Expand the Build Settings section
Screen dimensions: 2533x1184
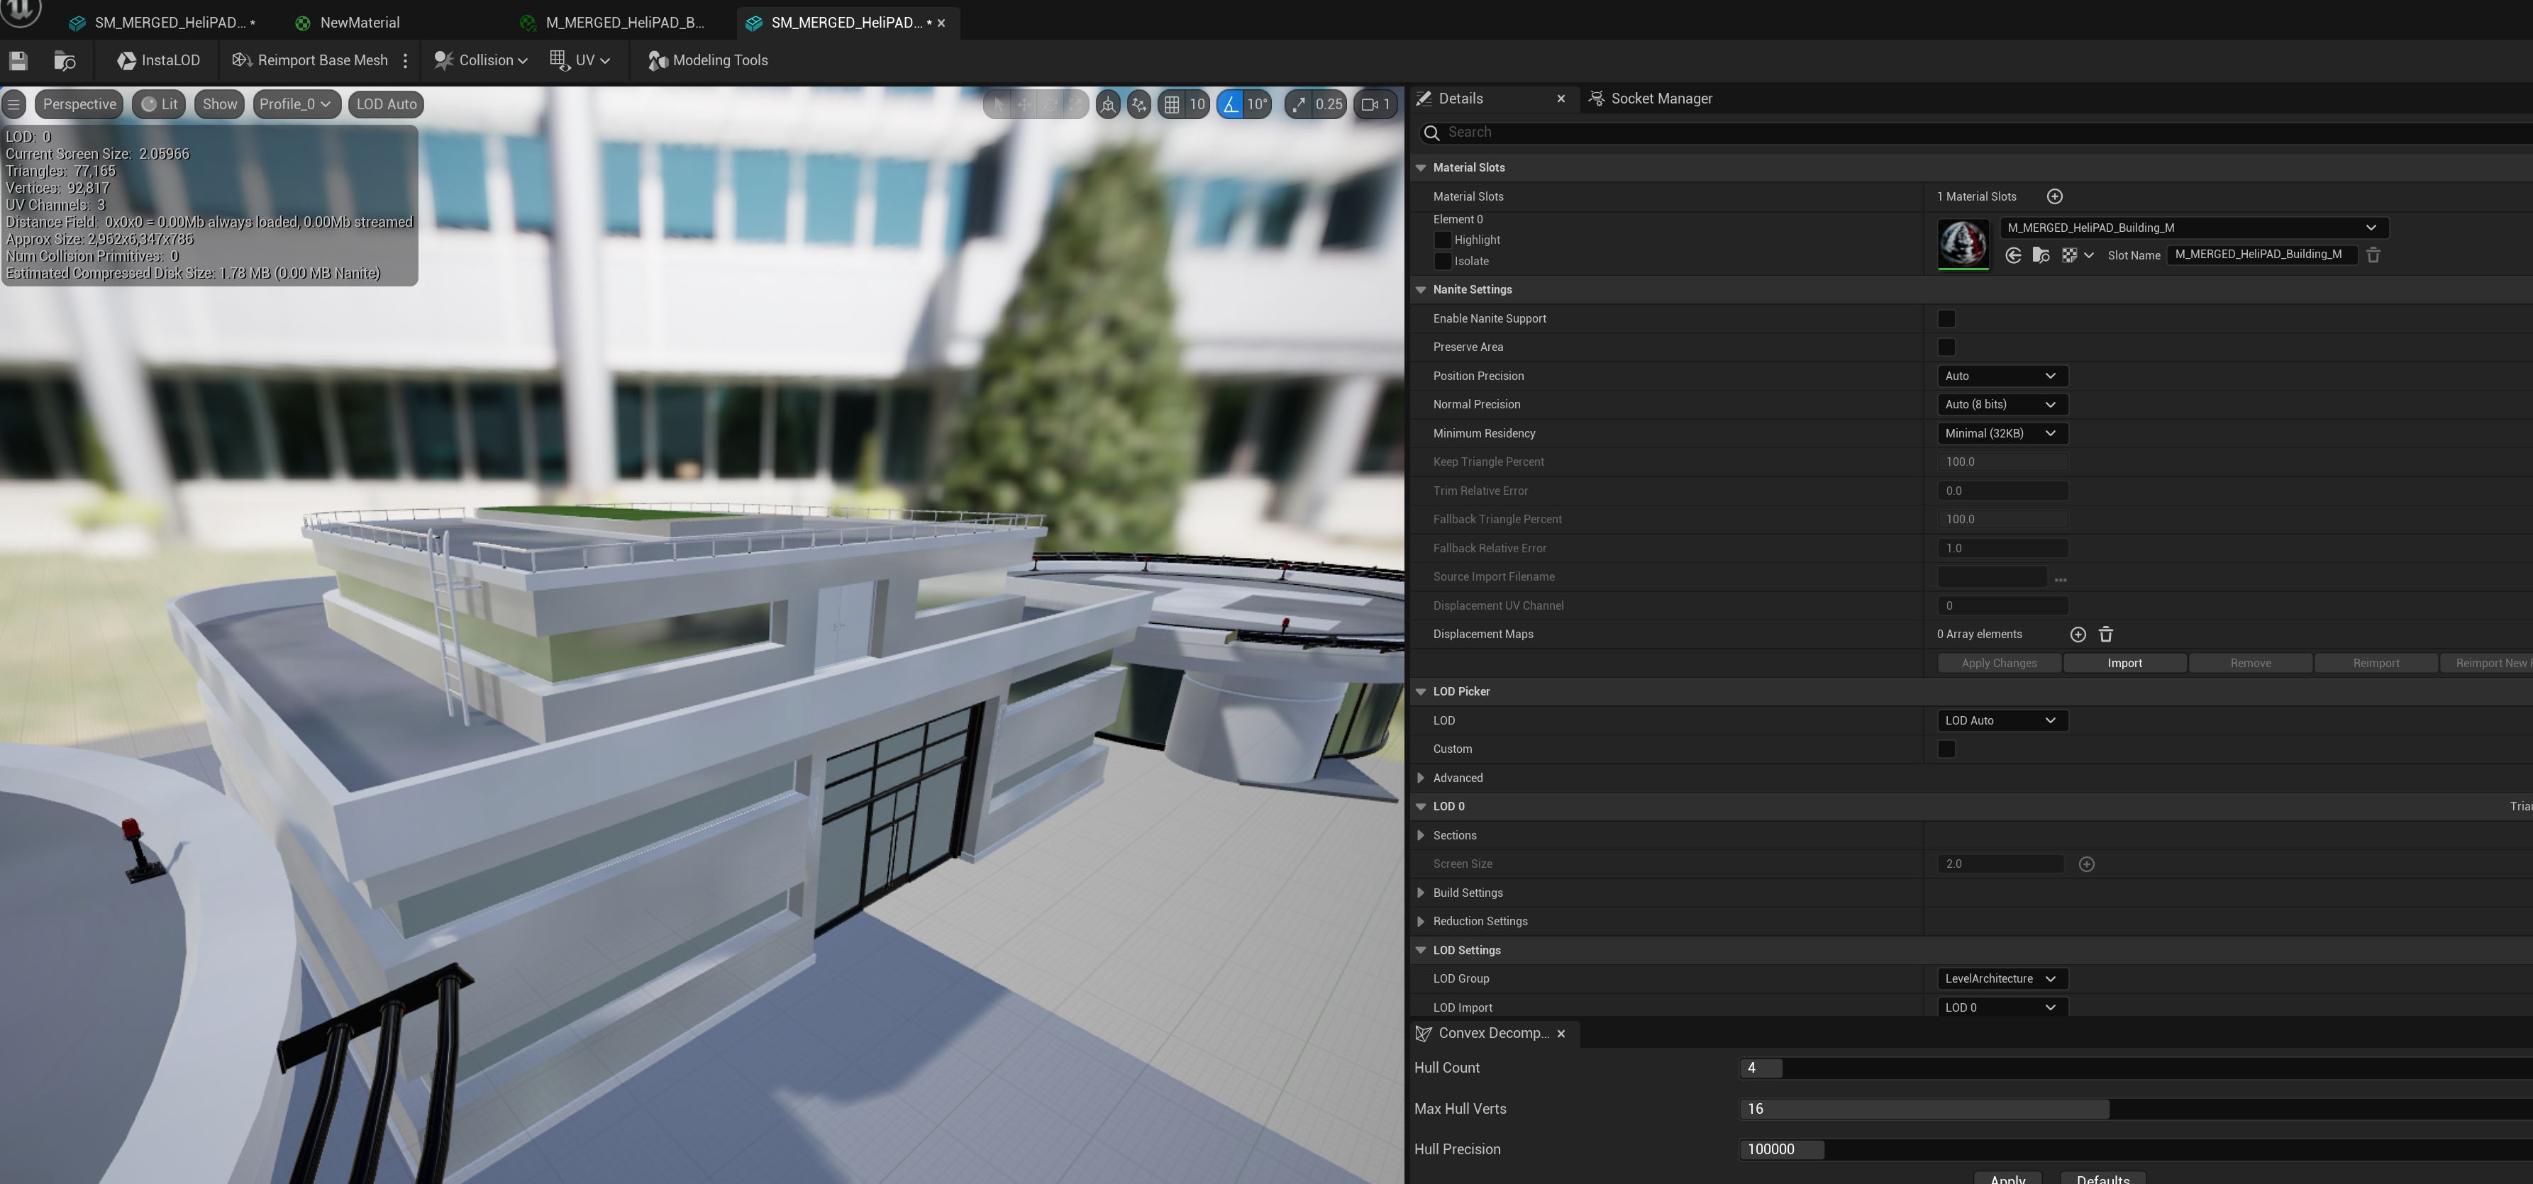1421,892
